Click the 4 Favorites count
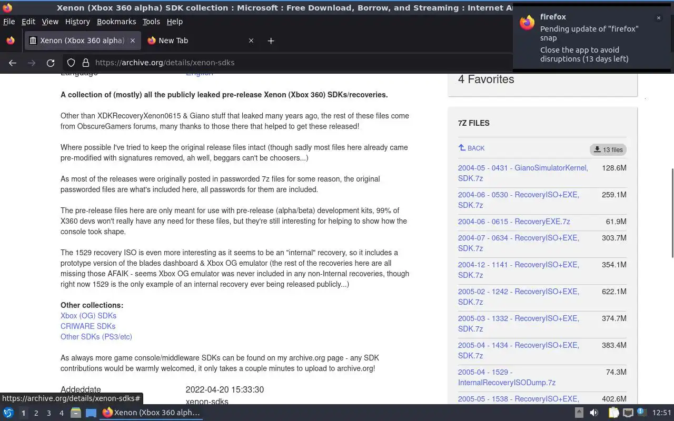The height and width of the screenshot is (421, 674). pos(486,79)
